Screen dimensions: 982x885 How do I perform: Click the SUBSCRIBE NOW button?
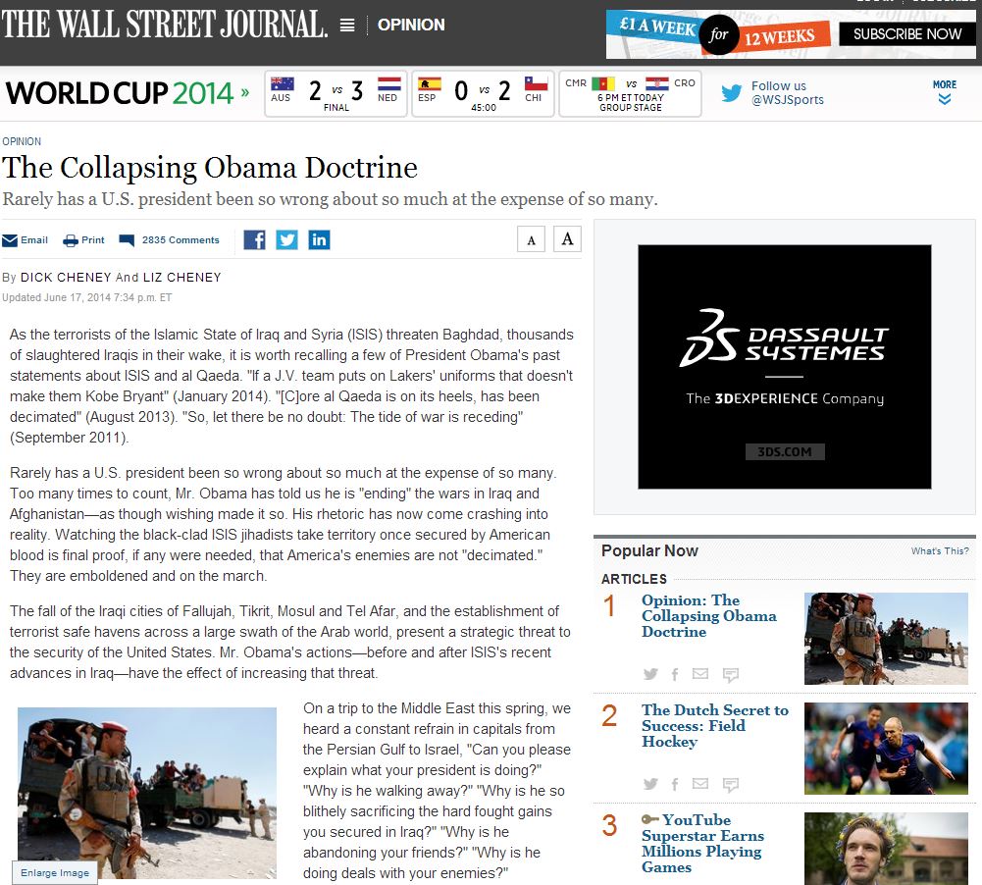point(906,34)
